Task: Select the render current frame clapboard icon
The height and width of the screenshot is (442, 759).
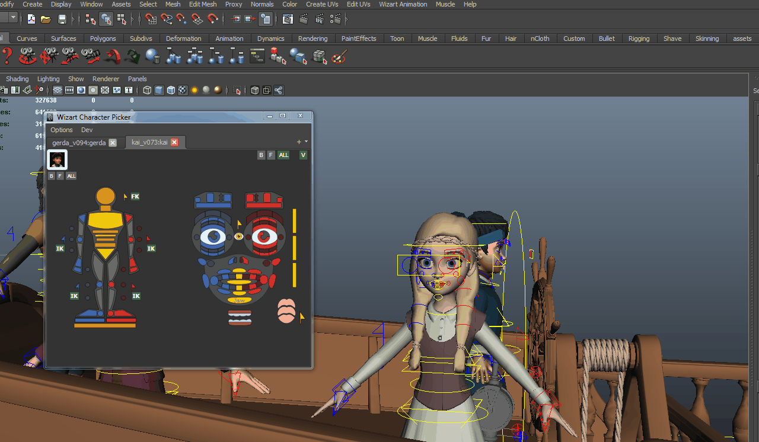Action: click(x=302, y=19)
